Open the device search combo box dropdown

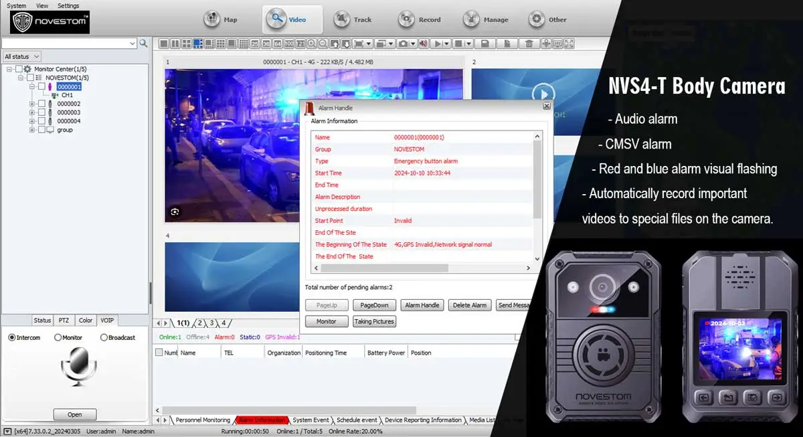click(132, 43)
